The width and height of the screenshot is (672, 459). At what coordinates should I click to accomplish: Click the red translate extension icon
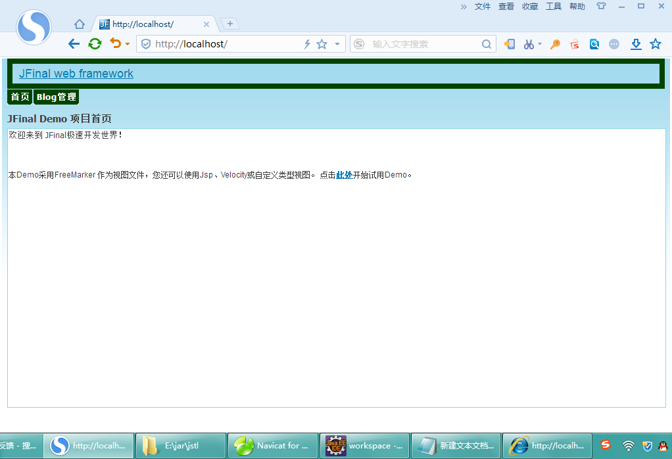pos(575,44)
